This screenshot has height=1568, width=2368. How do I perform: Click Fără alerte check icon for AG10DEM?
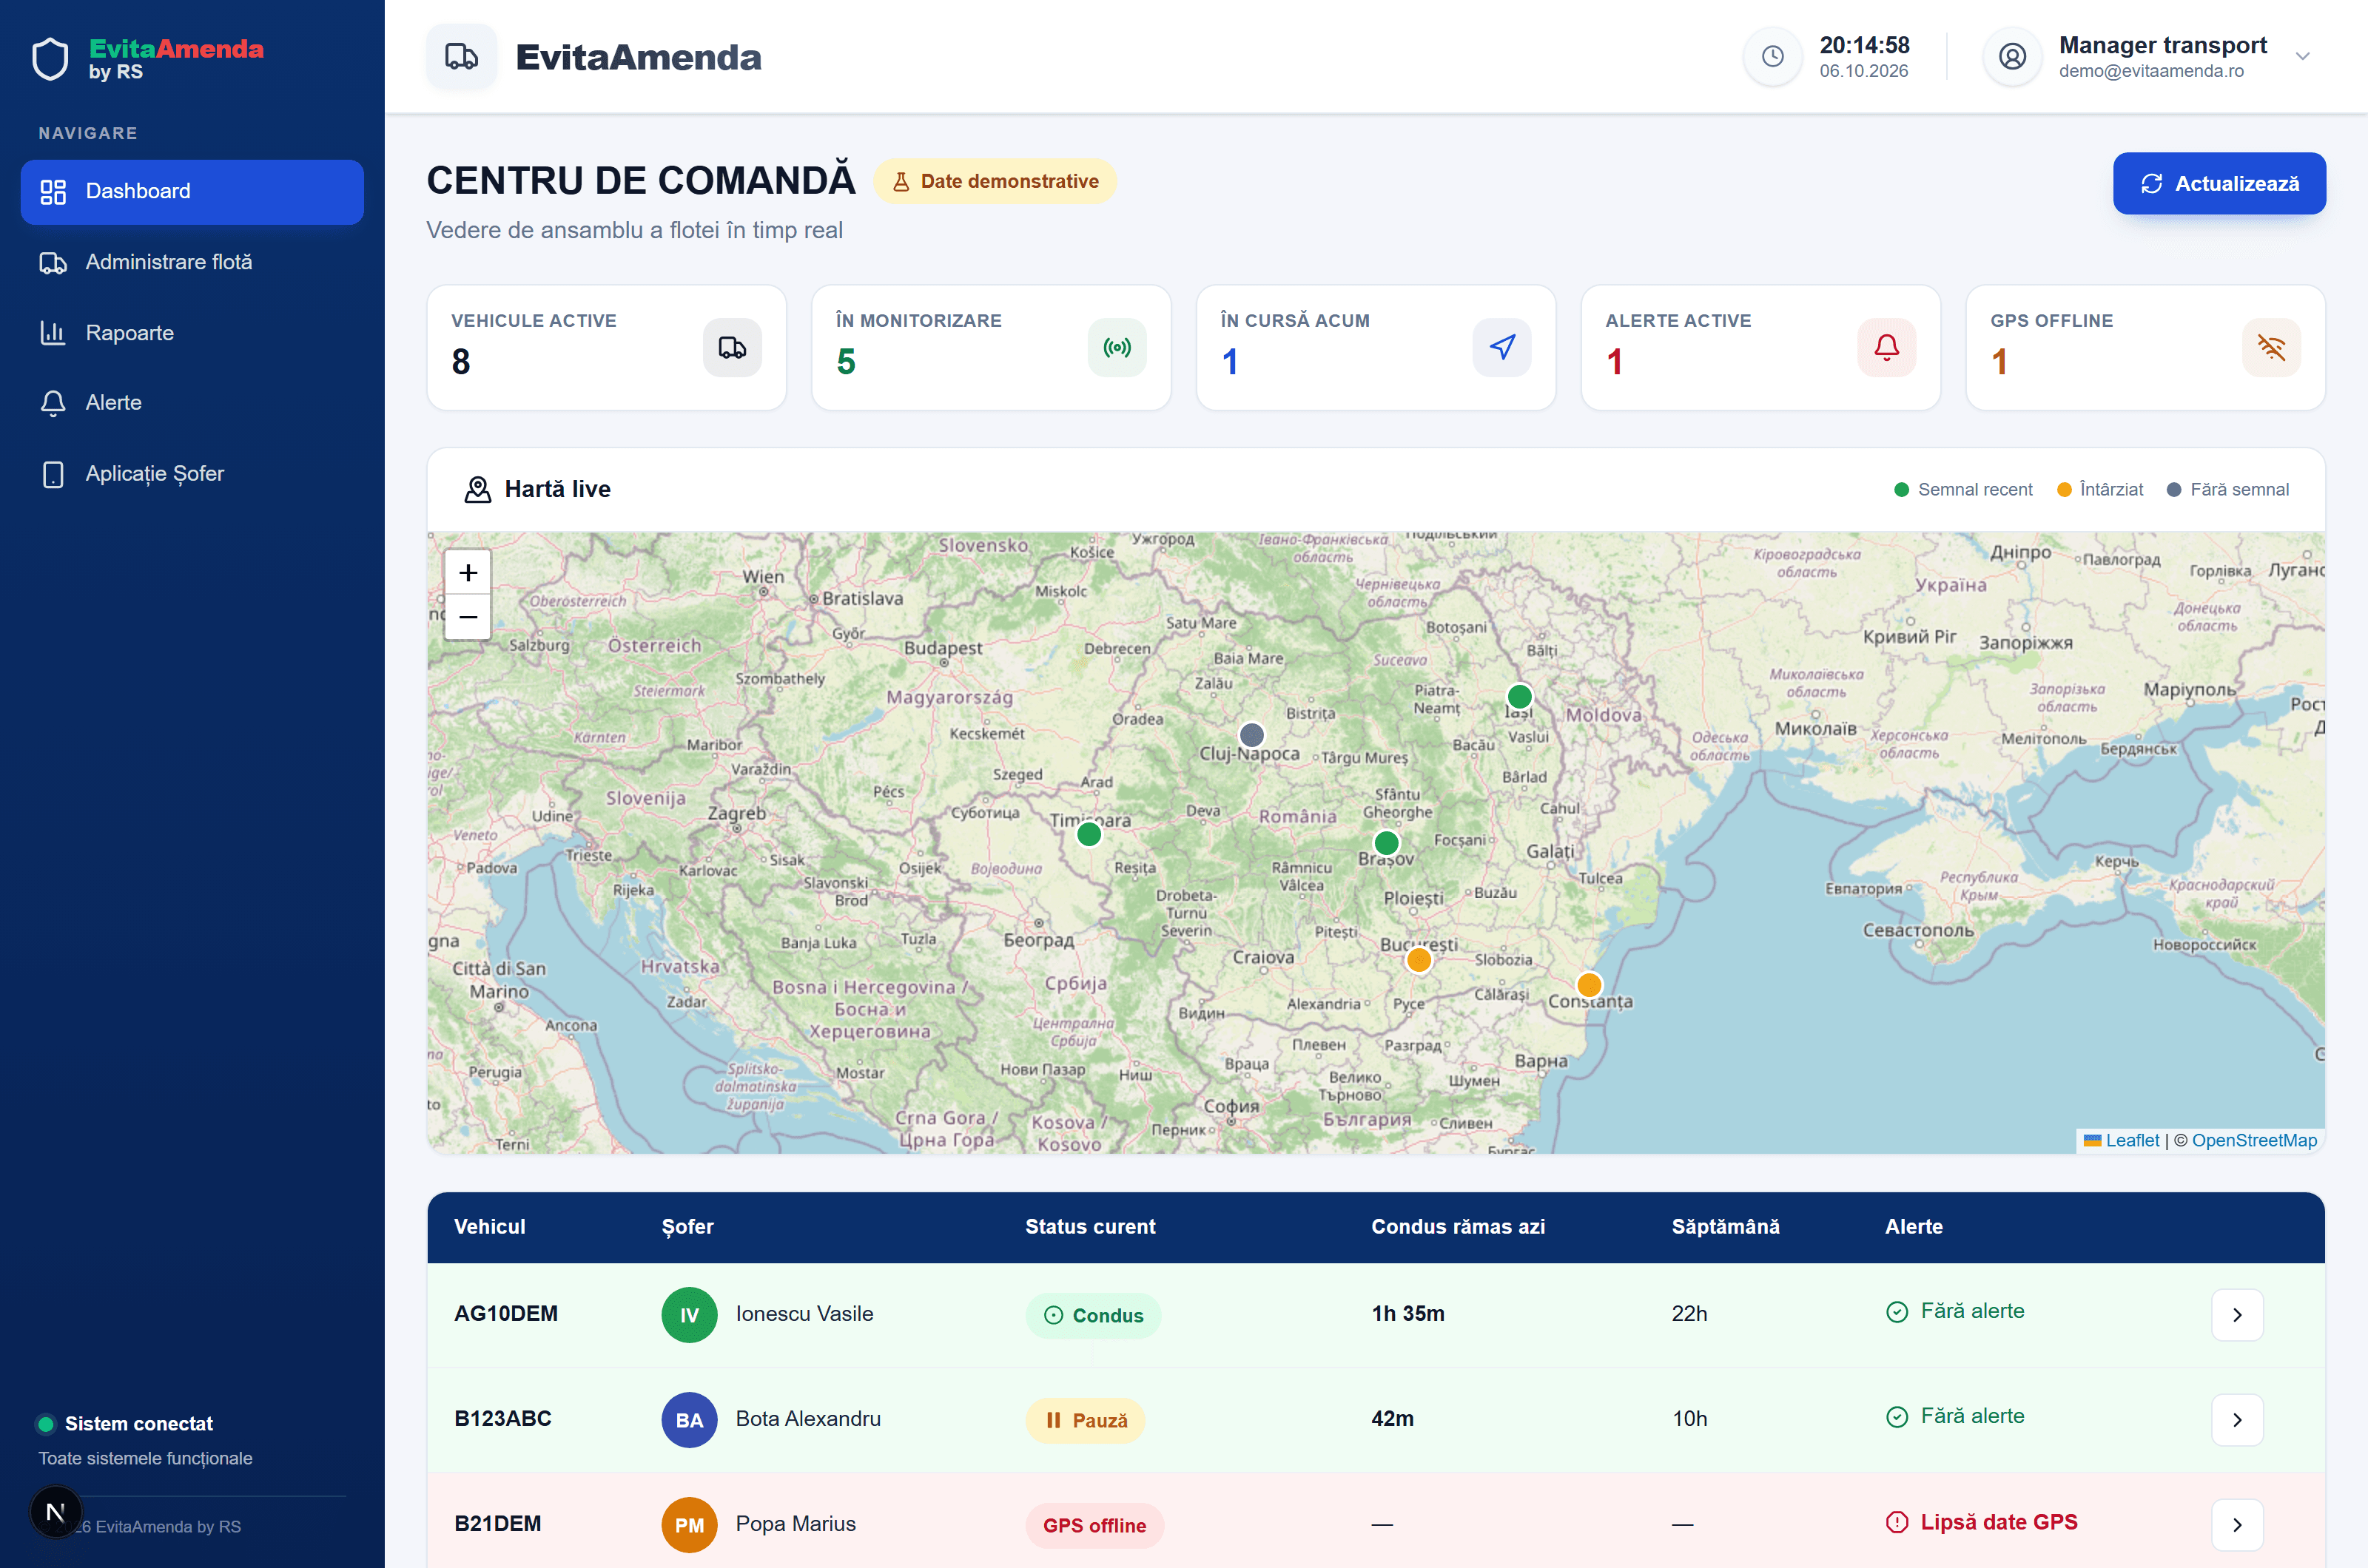(x=1897, y=1312)
